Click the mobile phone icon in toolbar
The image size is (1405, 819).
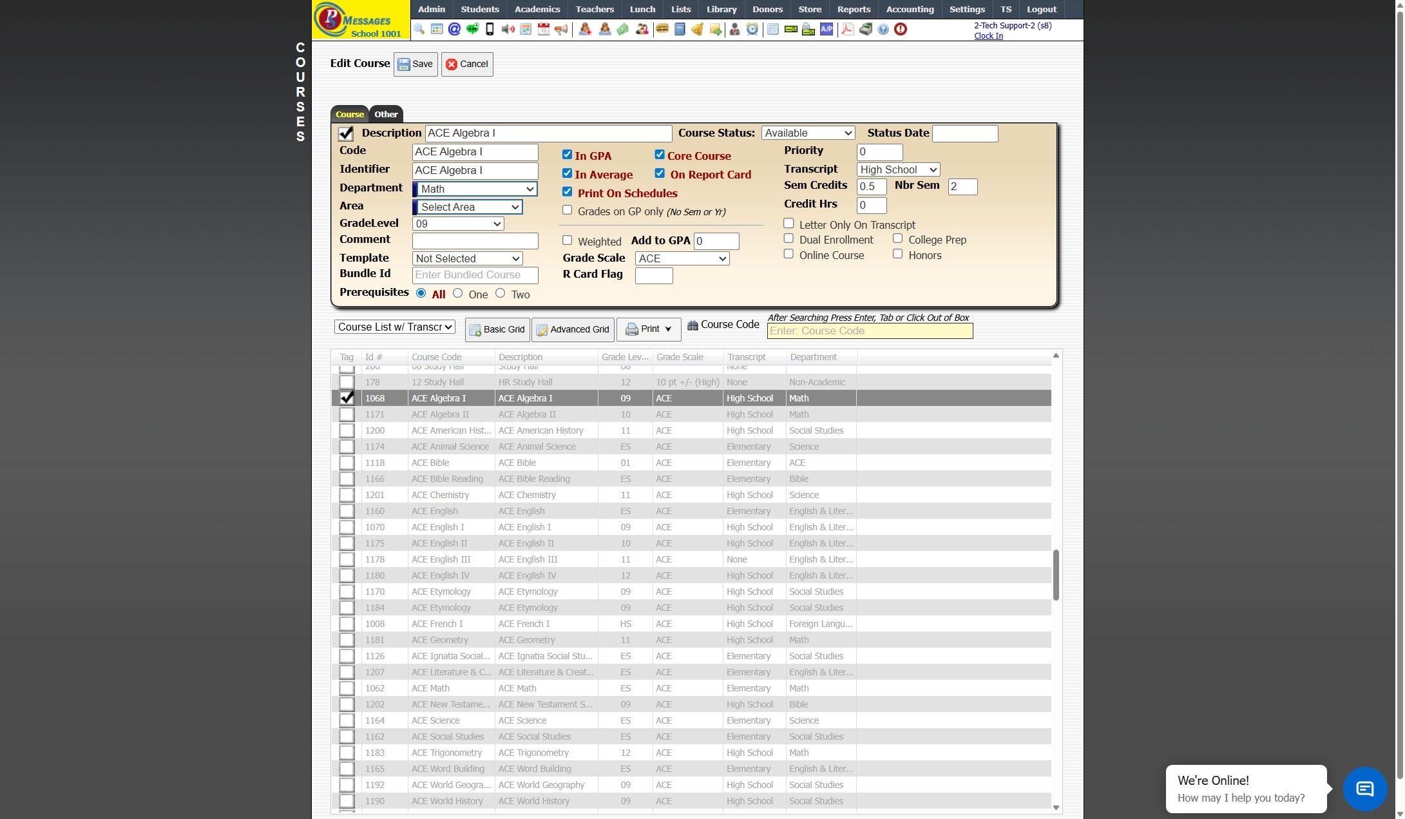tap(490, 29)
